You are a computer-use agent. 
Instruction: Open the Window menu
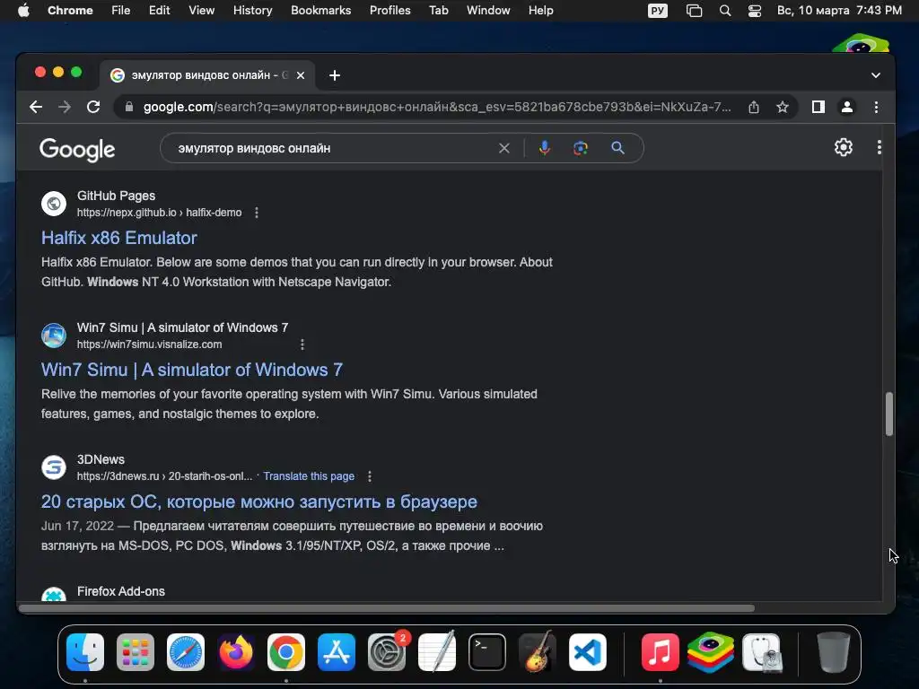tap(488, 11)
